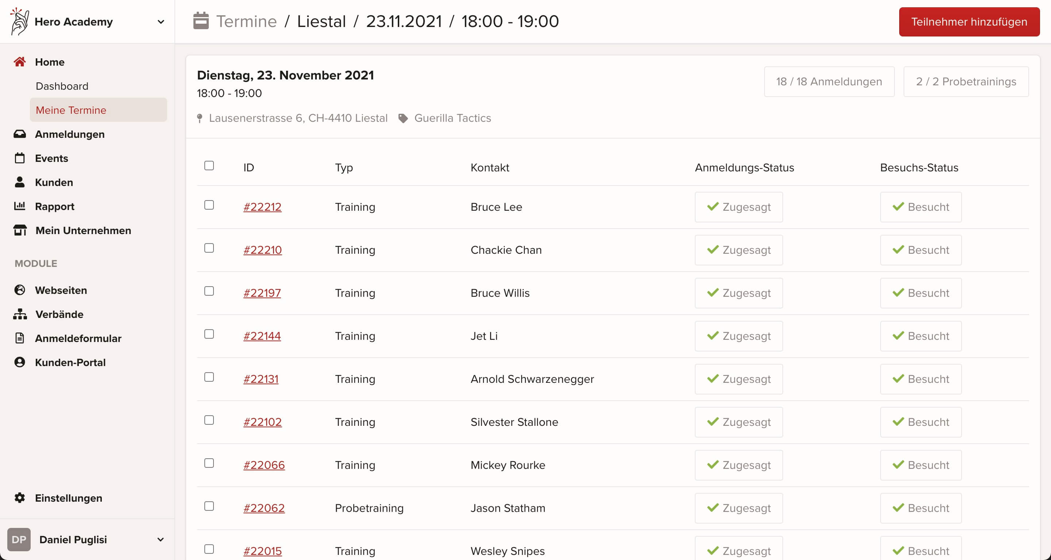Screen dimensions: 1051x560
Task: Click the Verbände hierarchy icon
Action: [x=20, y=314]
